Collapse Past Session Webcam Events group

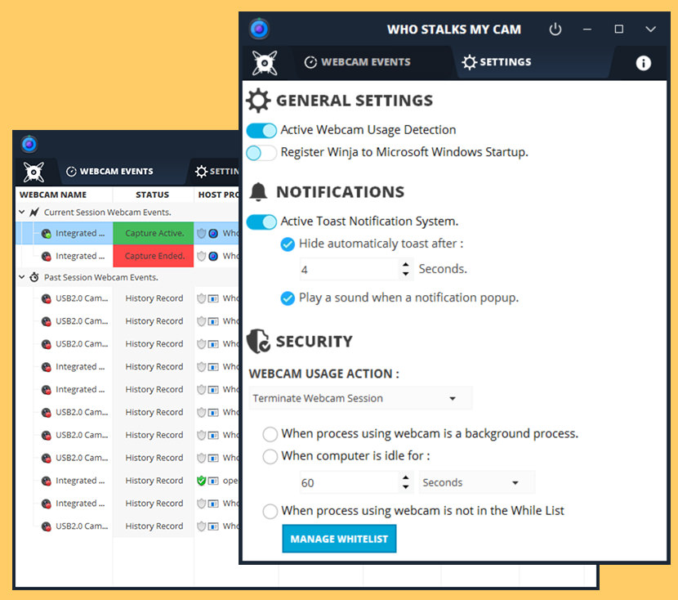coord(21,277)
